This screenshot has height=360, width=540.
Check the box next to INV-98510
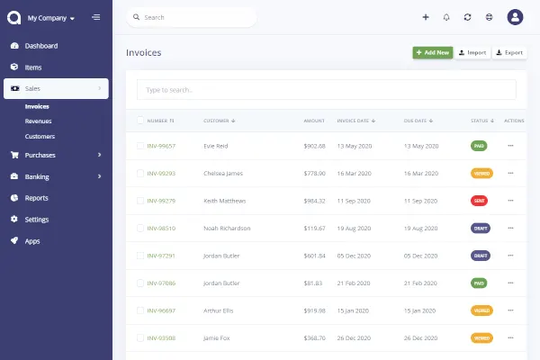[140, 228]
